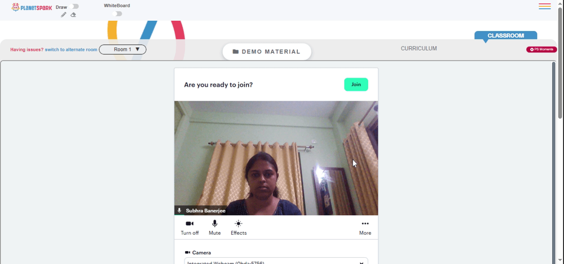Screen dimensions: 564x264
Task: Open PS Moments
Action: coord(541,50)
